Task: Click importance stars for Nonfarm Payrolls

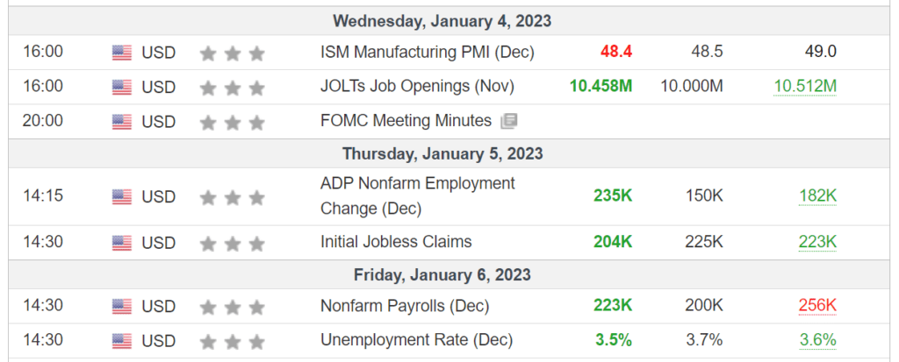Action: point(232,308)
